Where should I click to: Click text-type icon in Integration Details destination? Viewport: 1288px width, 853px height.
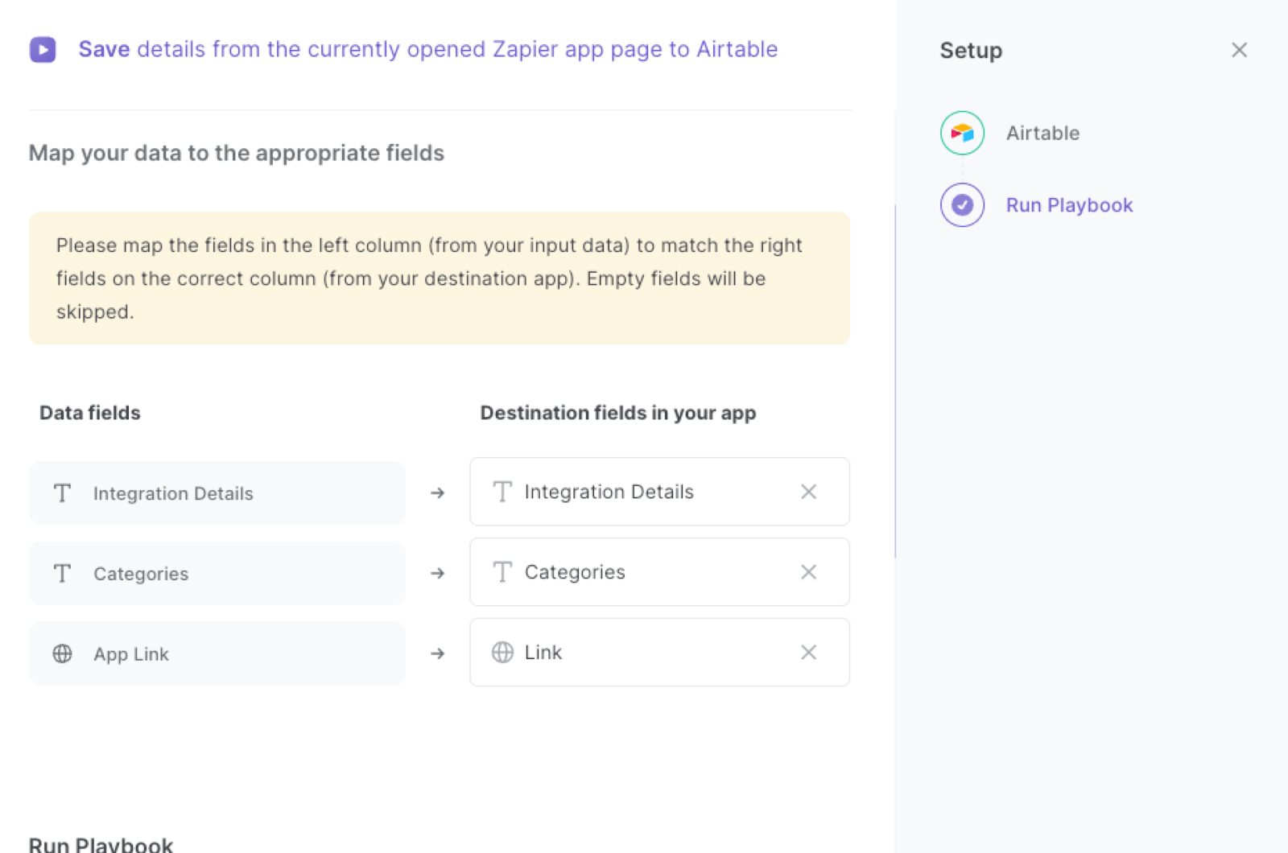tap(502, 492)
